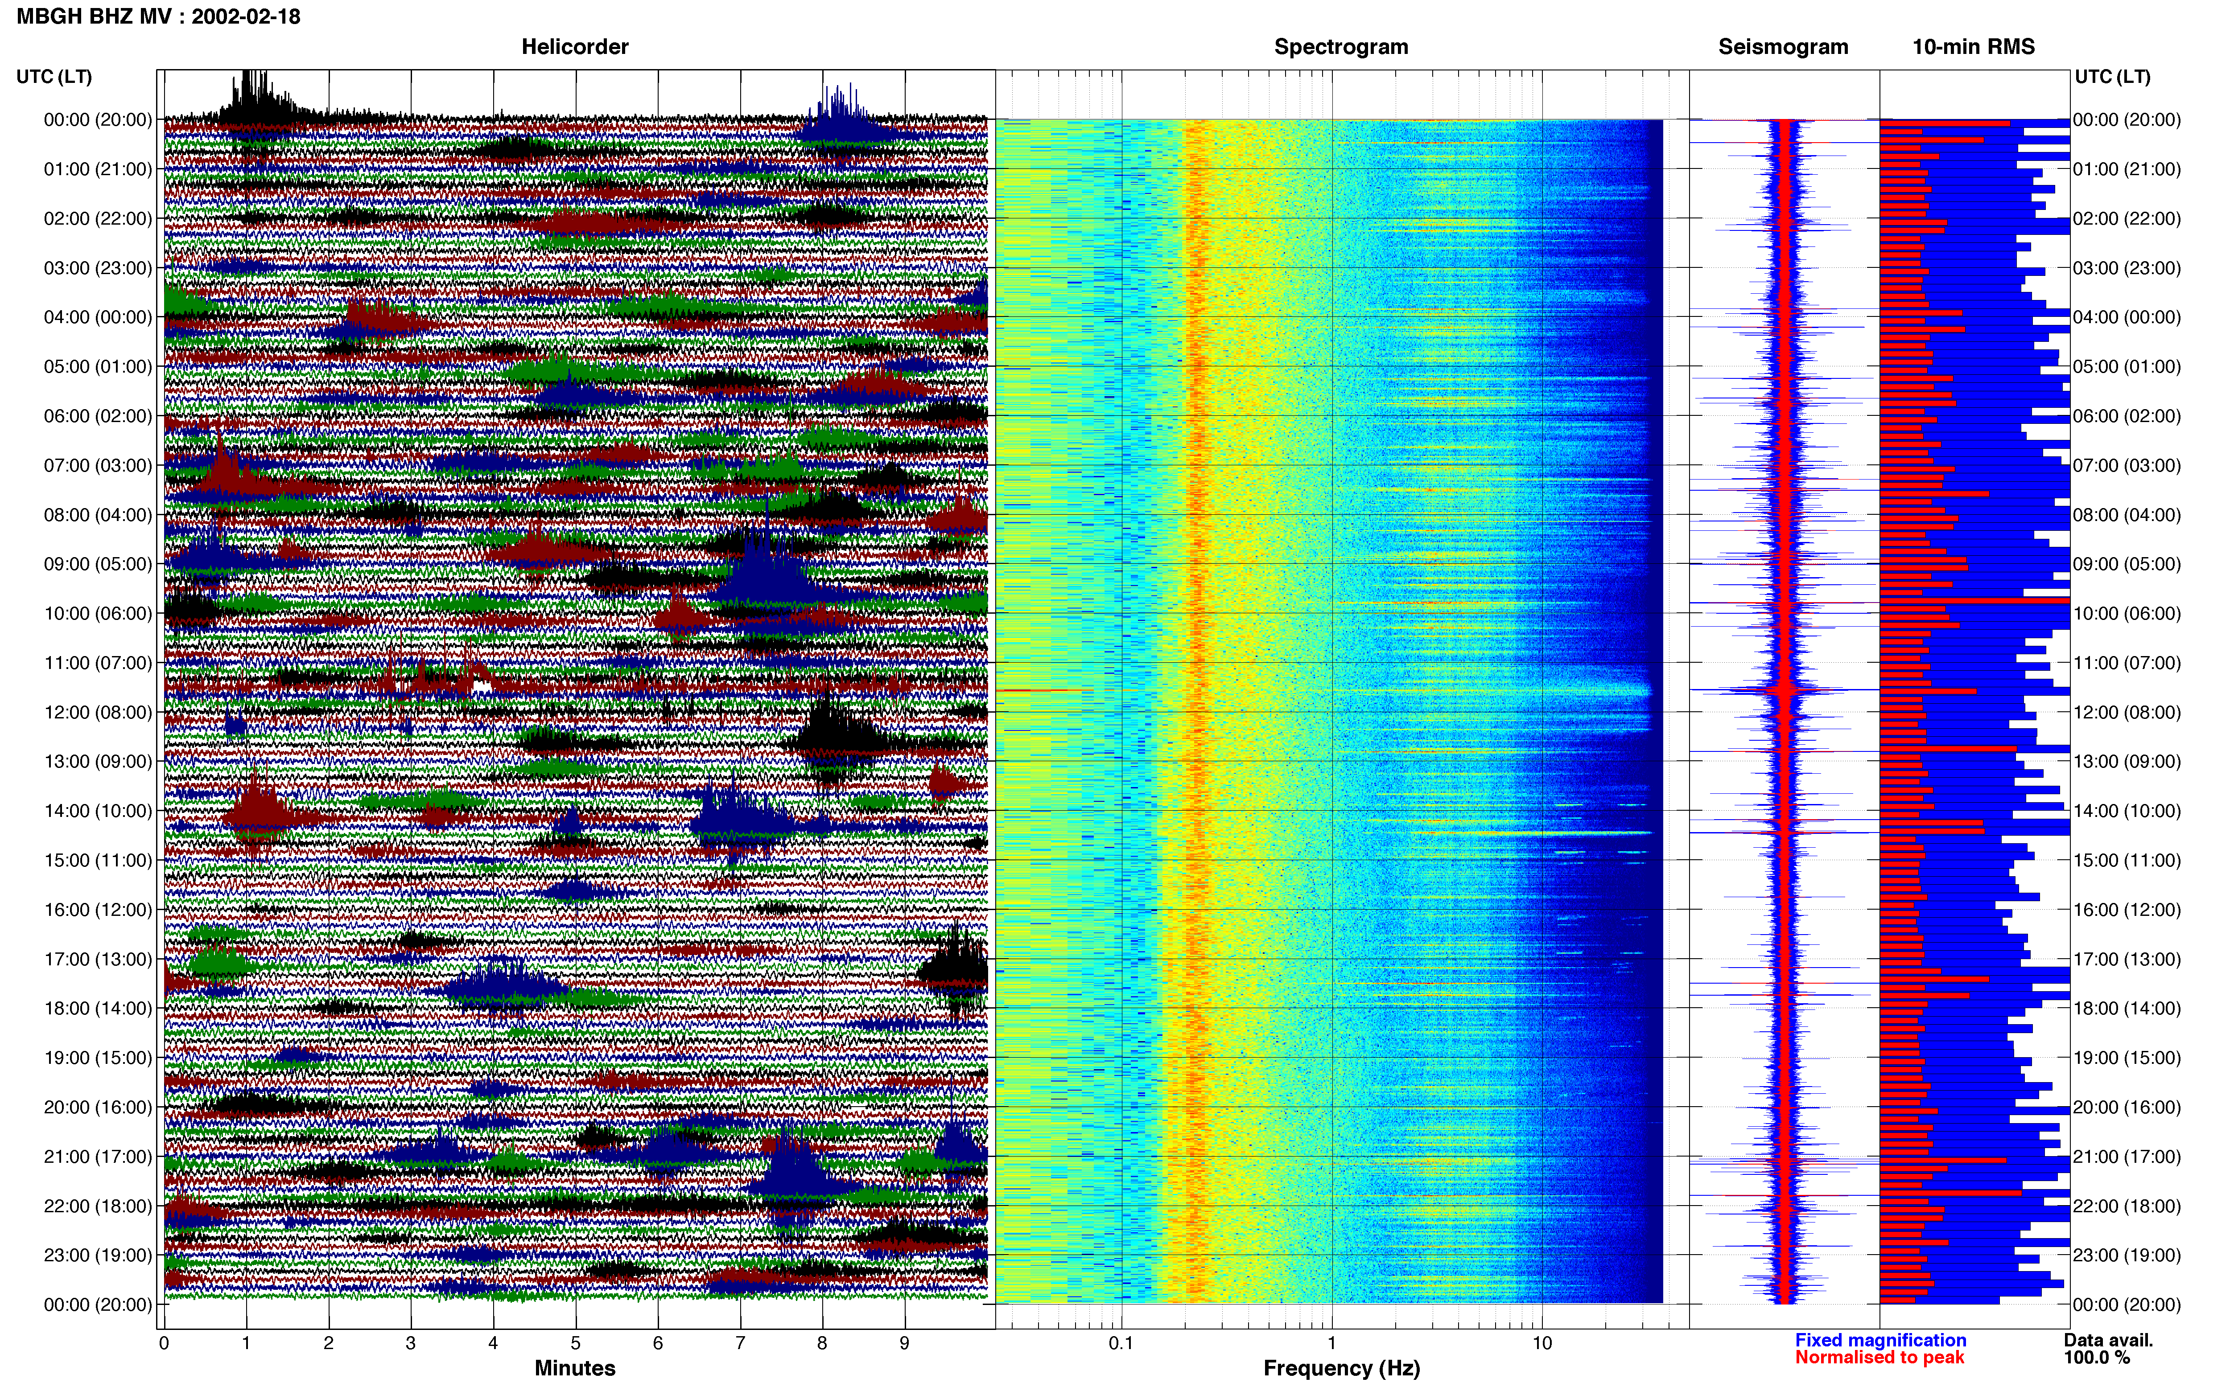Click the left '09:00 (05:00)' time label

(x=97, y=563)
